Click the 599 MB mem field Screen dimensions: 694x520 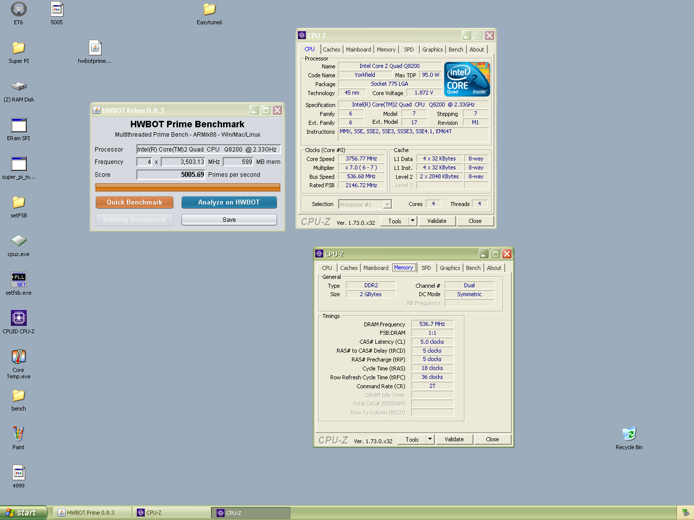[x=238, y=162]
